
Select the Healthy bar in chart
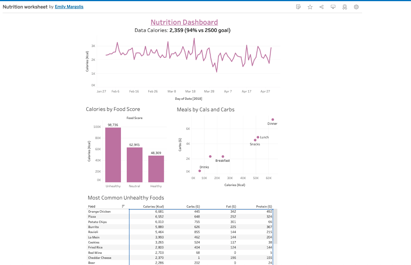pyautogui.click(x=156, y=169)
